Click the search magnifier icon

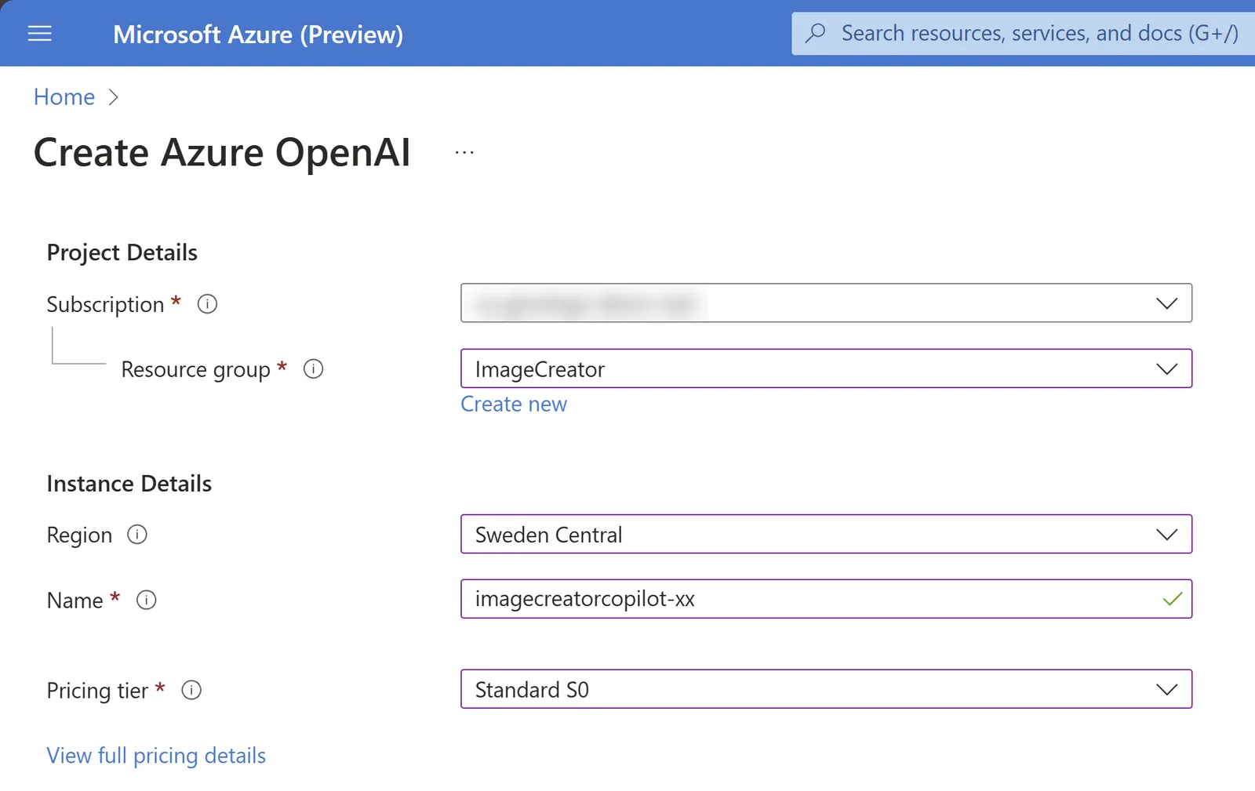point(816,33)
